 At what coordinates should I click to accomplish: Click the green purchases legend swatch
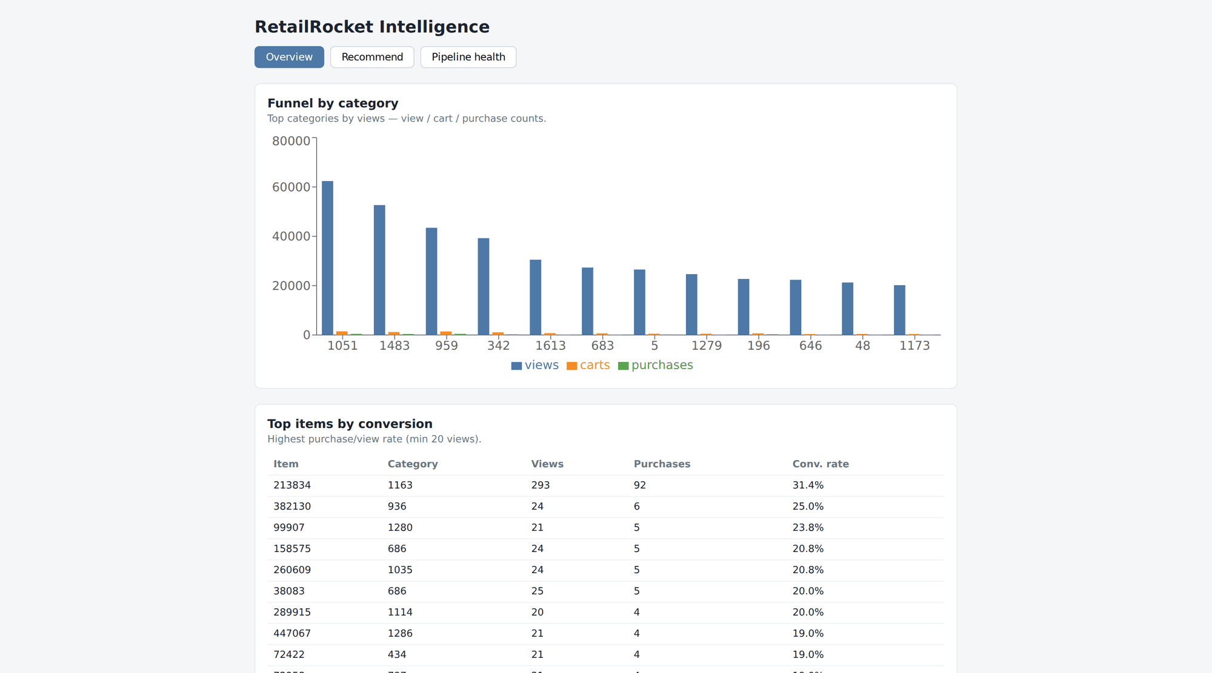coord(623,366)
